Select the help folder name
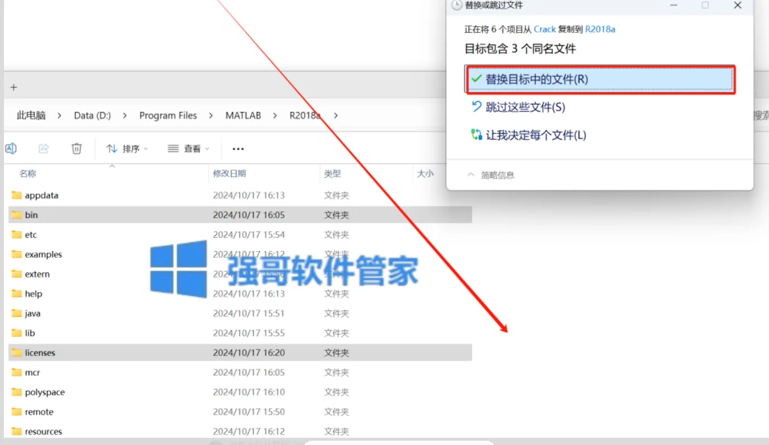Viewport: 769px width, 445px height. pos(33,294)
